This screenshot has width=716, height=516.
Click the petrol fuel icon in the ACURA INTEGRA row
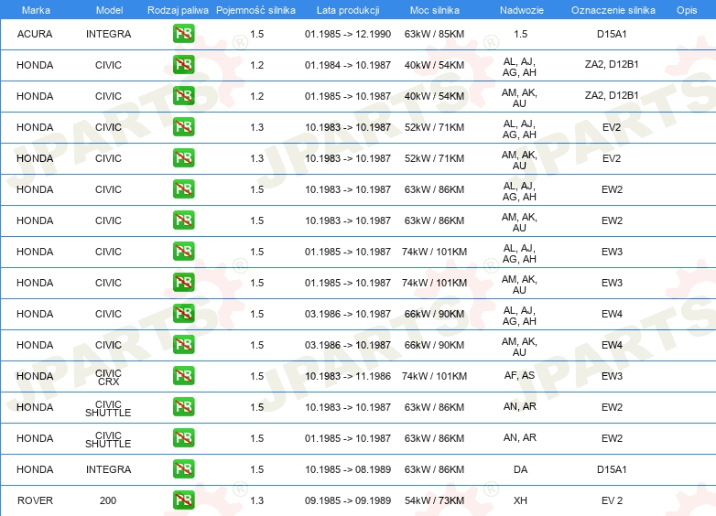coord(183,33)
